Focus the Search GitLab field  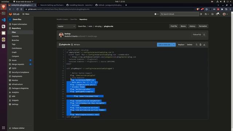click(179, 14)
